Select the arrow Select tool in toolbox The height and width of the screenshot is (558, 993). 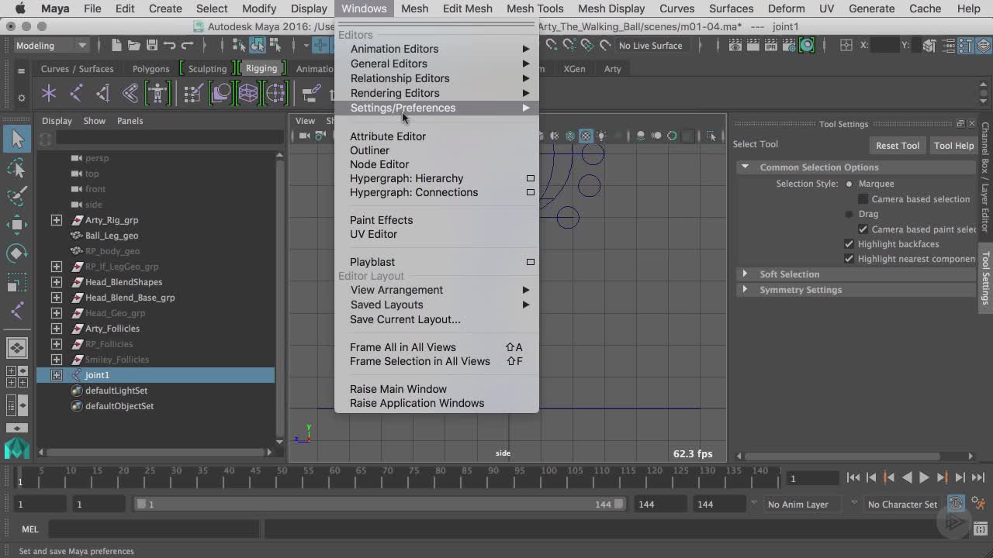17,139
